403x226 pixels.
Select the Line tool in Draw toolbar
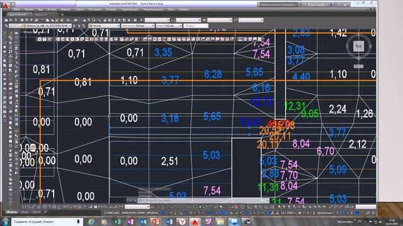click(4, 33)
